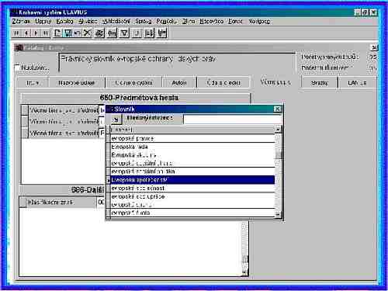Select the Klasifikační znak row selector
Image resolution: width=388 pixels, height=291 pixels.
tap(23, 202)
